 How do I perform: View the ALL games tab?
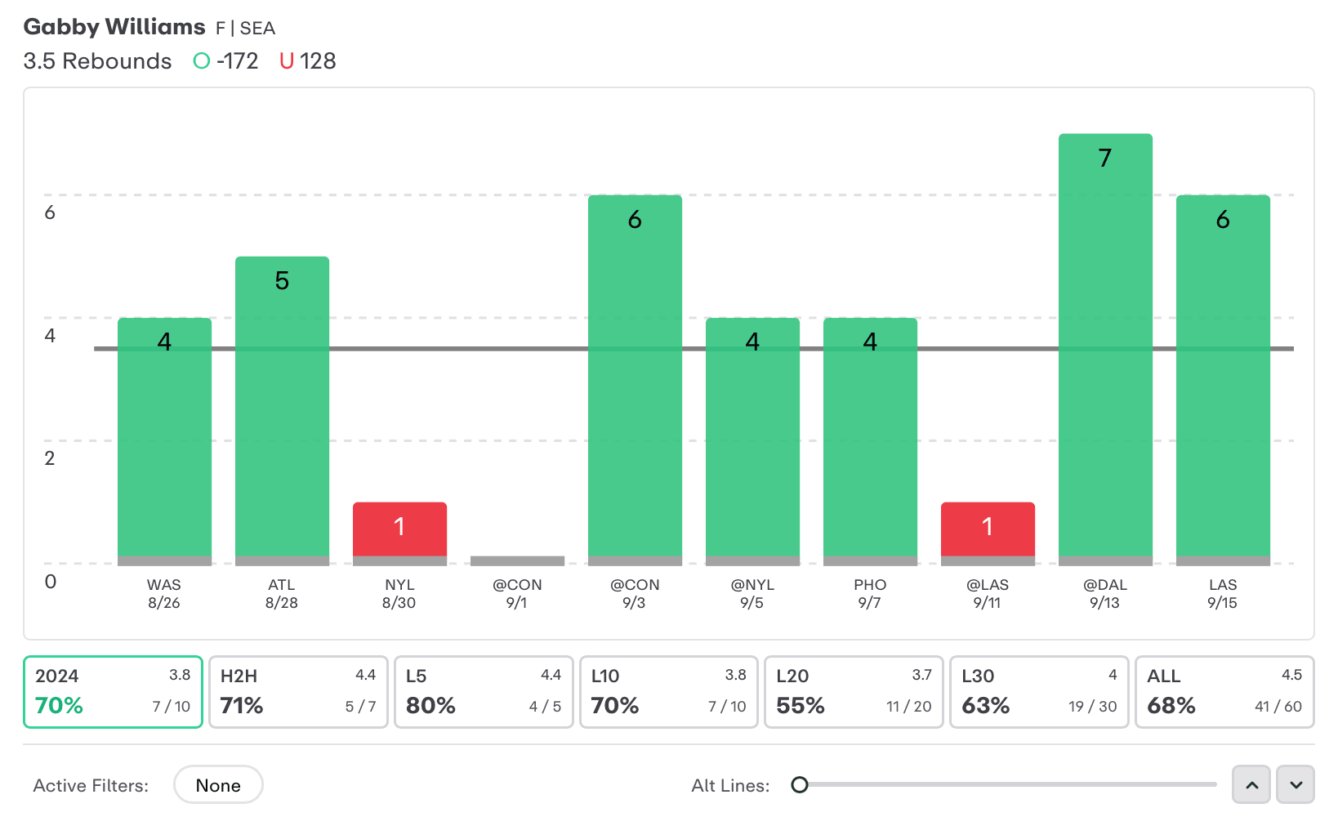(1224, 691)
